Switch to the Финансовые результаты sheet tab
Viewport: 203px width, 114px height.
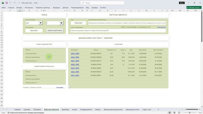(113, 110)
